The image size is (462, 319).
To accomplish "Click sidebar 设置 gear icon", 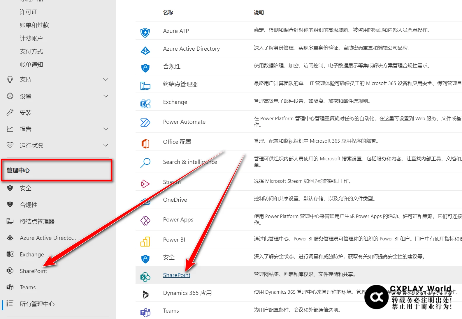I will (10, 96).
